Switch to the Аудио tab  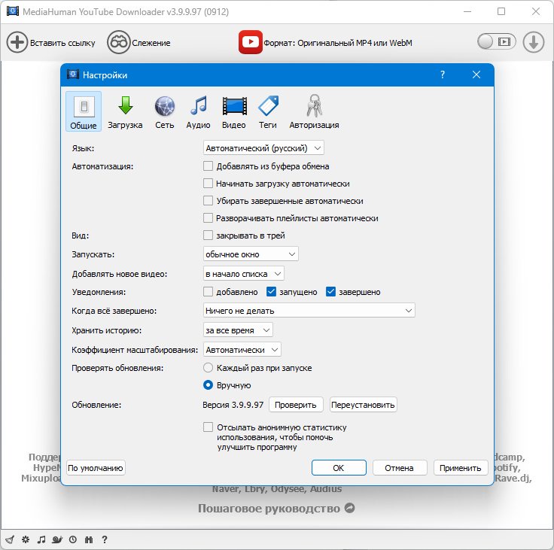pos(198,111)
